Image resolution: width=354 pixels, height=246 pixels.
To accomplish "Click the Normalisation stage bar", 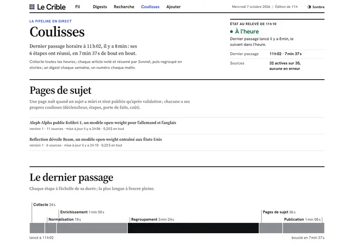I will (51, 228).
